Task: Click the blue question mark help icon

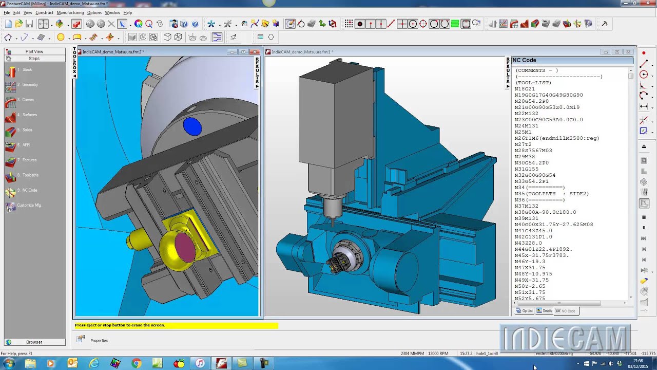Action: [195, 24]
